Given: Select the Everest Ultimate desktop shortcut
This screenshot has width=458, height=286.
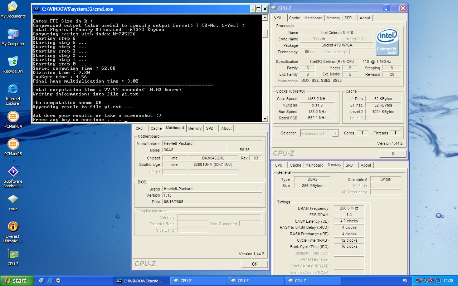Looking at the screenshot, I should [x=13, y=232].
